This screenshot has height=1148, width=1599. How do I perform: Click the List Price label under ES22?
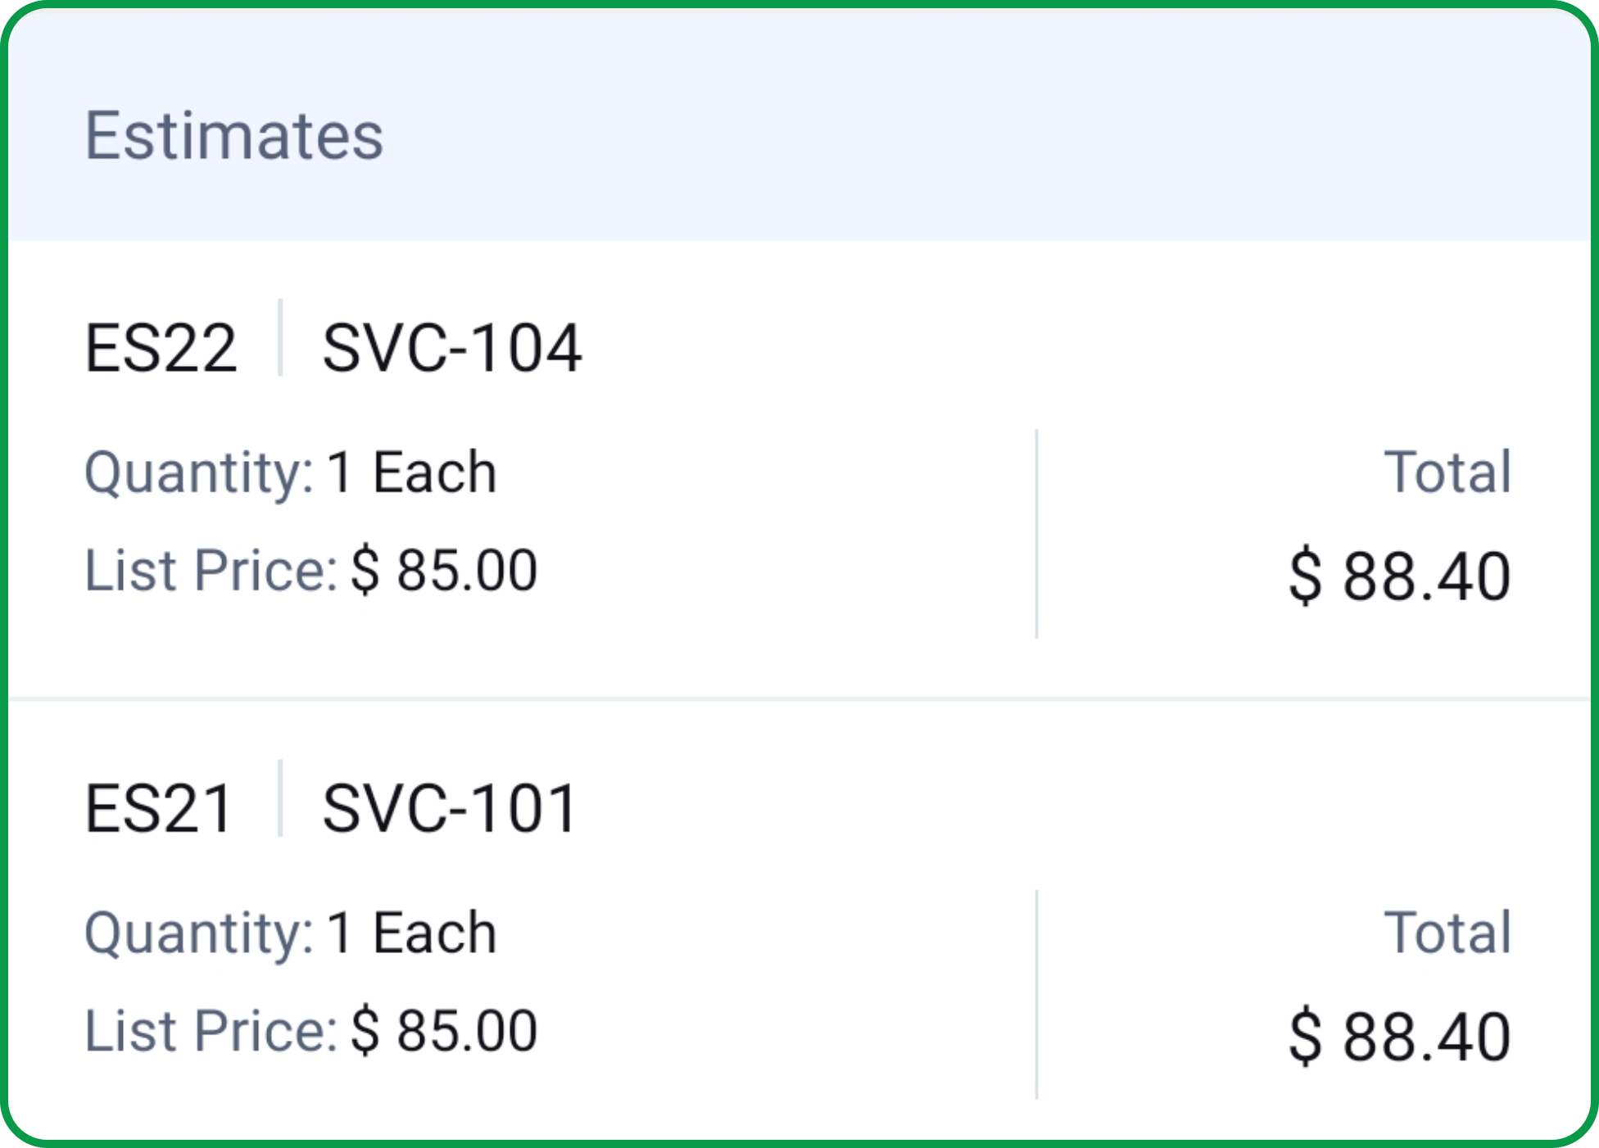[211, 571]
